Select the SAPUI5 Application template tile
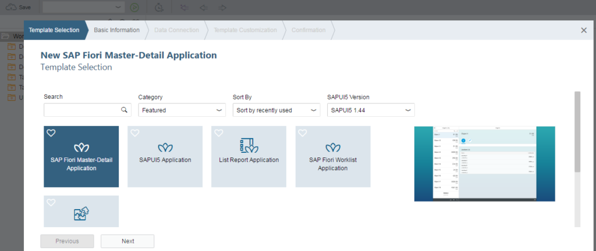The image size is (596, 251). 165,157
